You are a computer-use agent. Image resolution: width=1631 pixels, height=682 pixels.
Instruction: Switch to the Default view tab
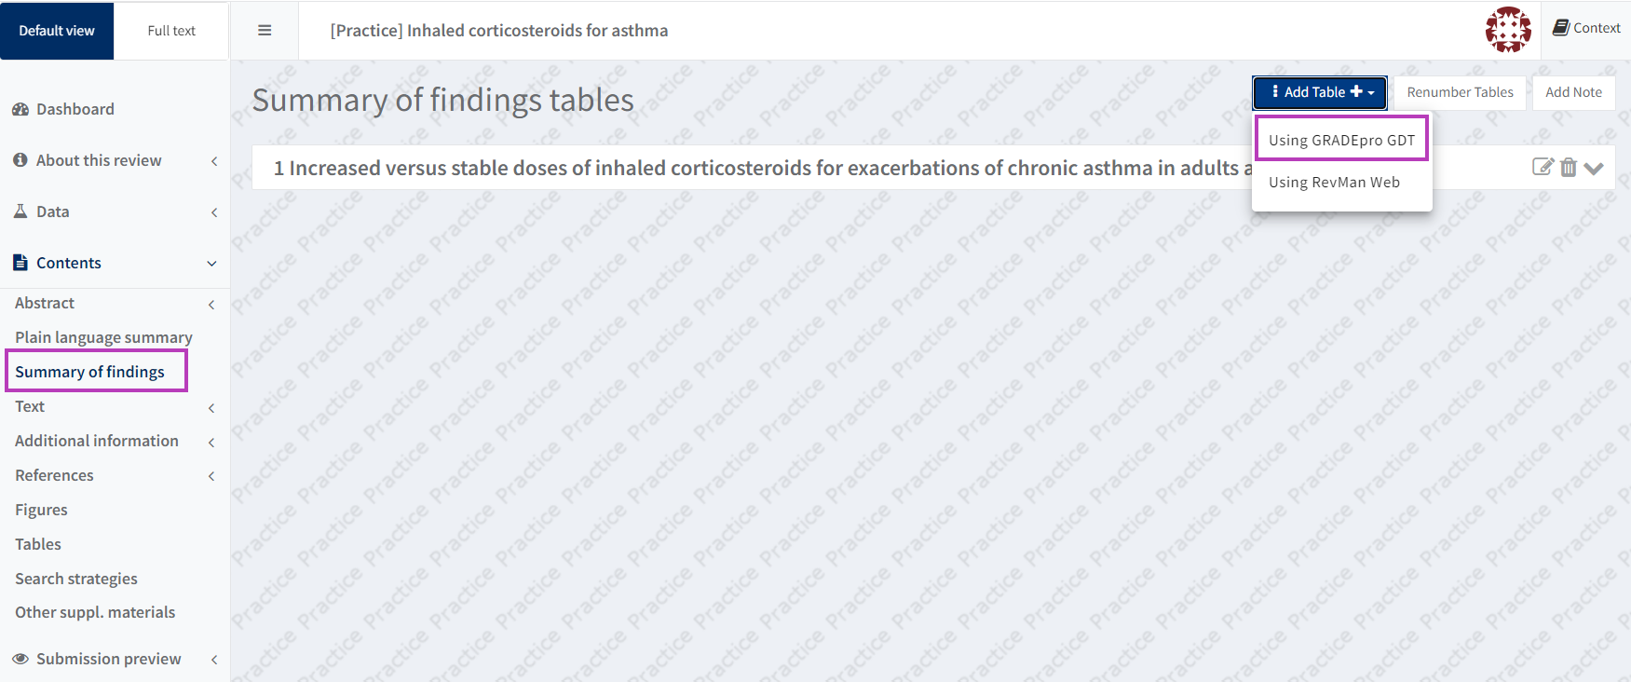(x=57, y=31)
